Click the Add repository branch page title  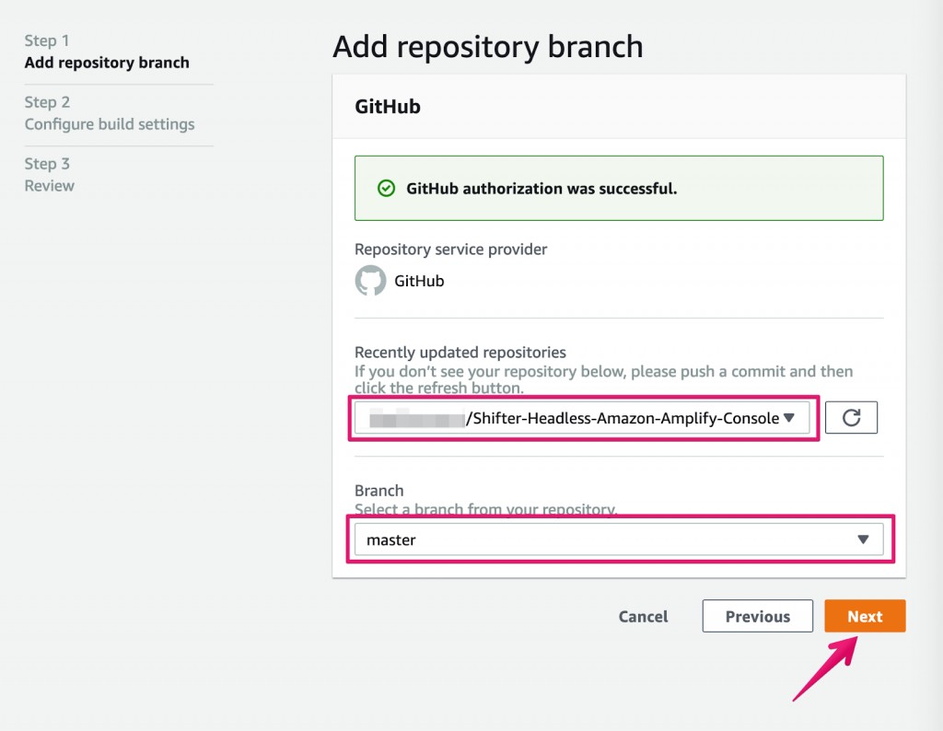click(488, 46)
